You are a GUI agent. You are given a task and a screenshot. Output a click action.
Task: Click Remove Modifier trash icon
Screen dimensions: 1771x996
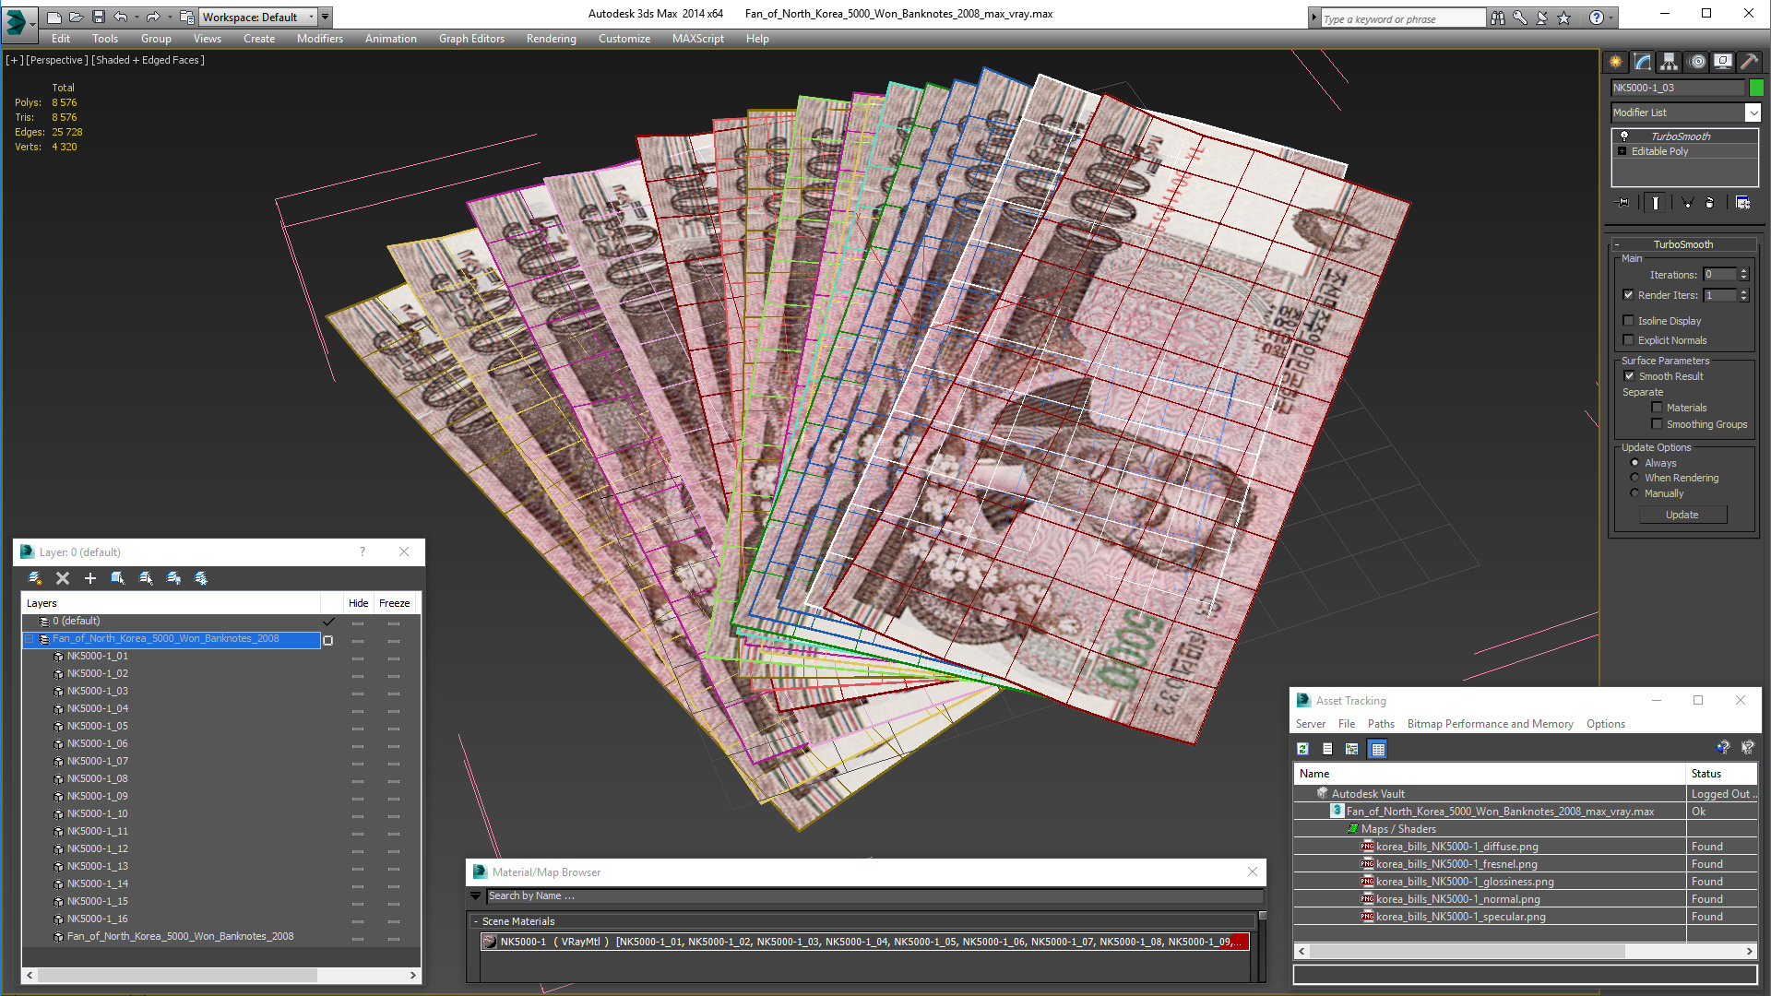1709,203
